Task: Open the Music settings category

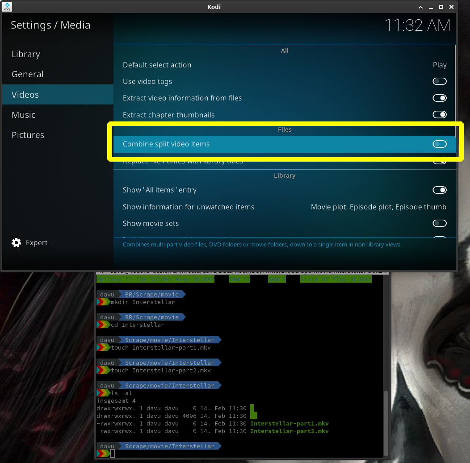Action: coord(23,115)
